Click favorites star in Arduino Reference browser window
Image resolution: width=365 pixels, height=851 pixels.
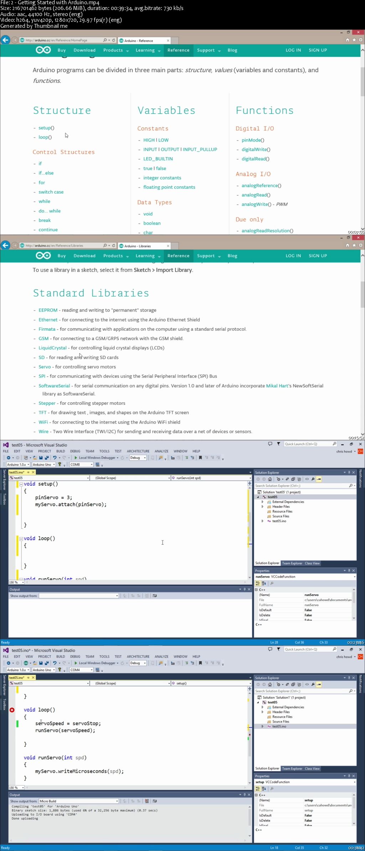coord(354,40)
